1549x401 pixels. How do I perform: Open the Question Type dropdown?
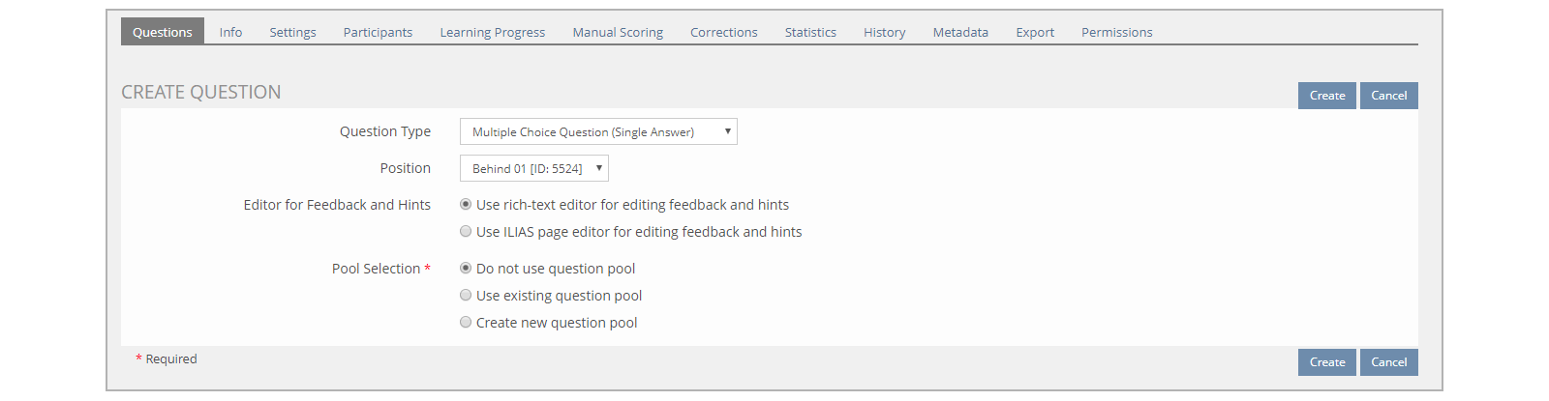point(598,131)
